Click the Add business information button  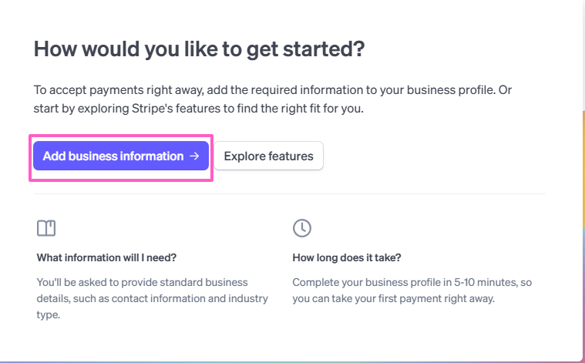tap(120, 156)
